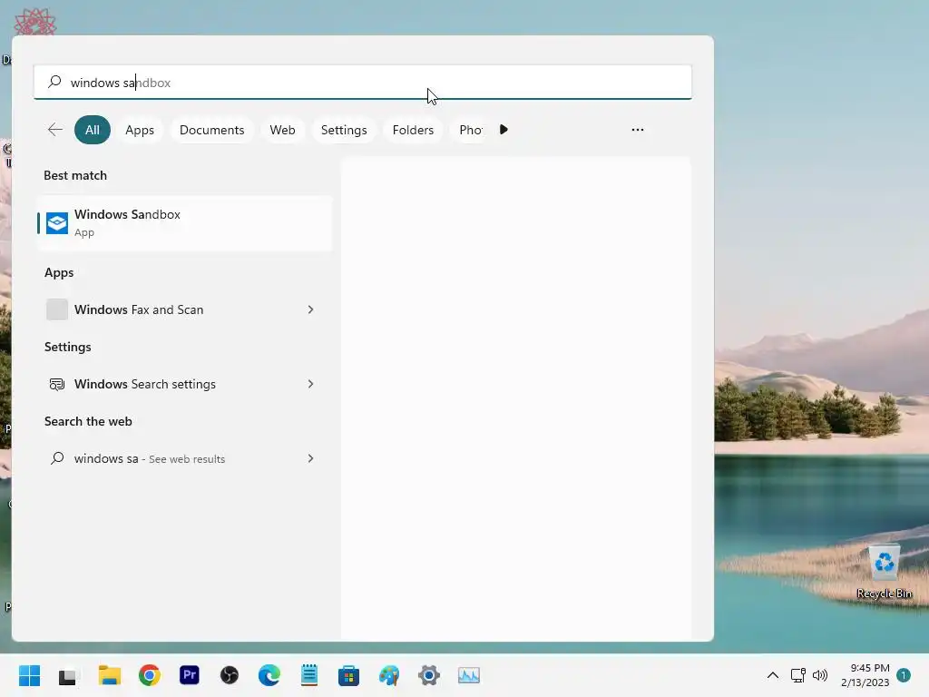Image resolution: width=929 pixels, height=697 pixels.
Task: Click the 'Best match' heading
Action: click(x=75, y=175)
